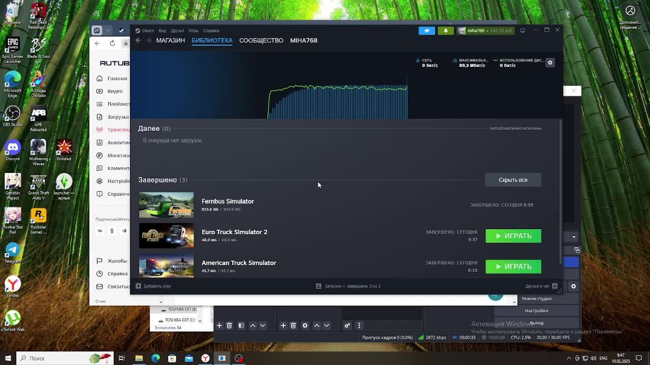
Task: Click the add game plus icon
Action: pos(138,286)
